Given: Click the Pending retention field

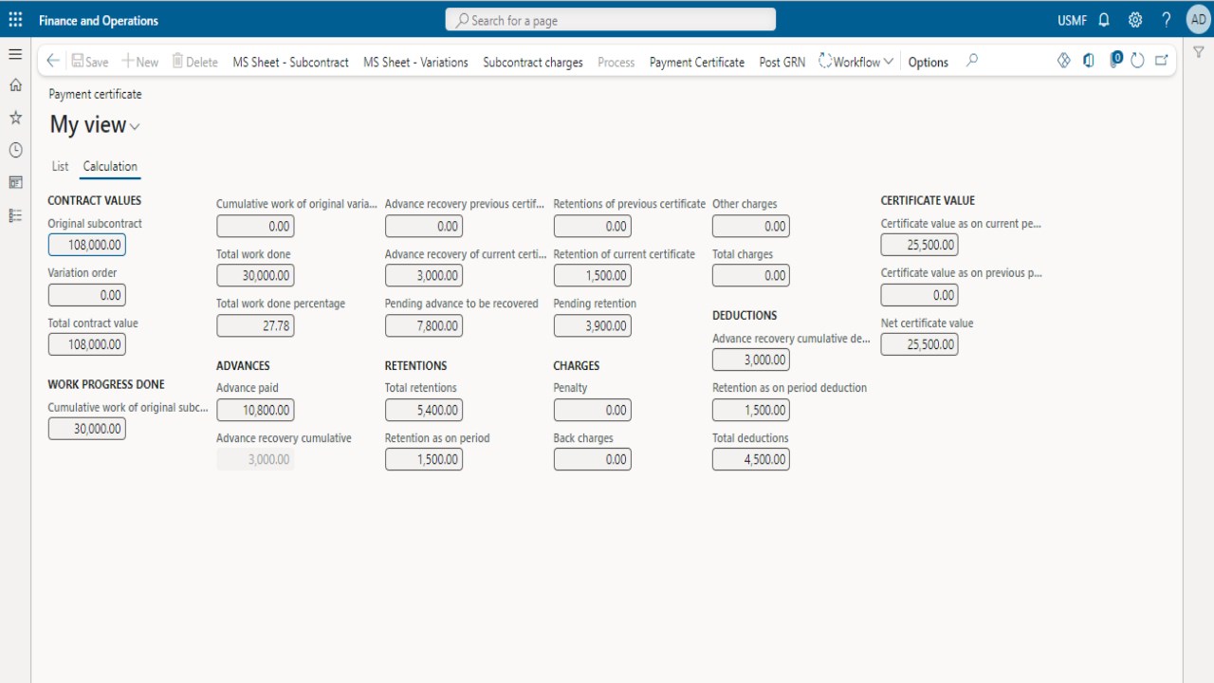Looking at the screenshot, I should pyautogui.click(x=593, y=325).
